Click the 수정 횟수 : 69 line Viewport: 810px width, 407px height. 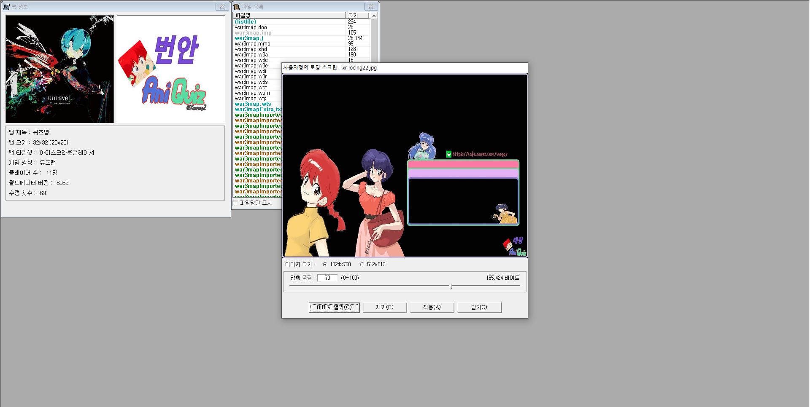pyautogui.click(x=27, y=193)
